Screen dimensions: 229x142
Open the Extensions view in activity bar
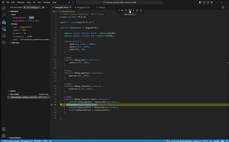pos(4,29)
